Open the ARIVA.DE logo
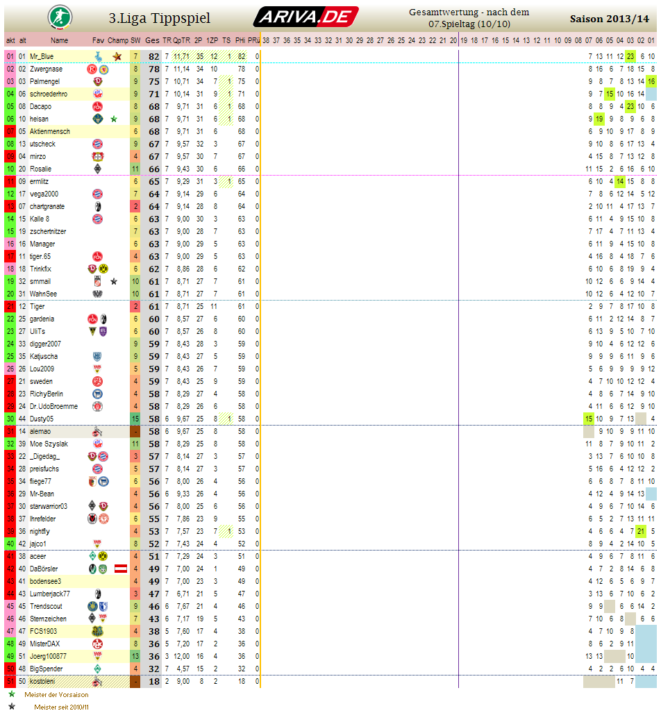Viewport: 661px width, 713px height. coord(306,17)
